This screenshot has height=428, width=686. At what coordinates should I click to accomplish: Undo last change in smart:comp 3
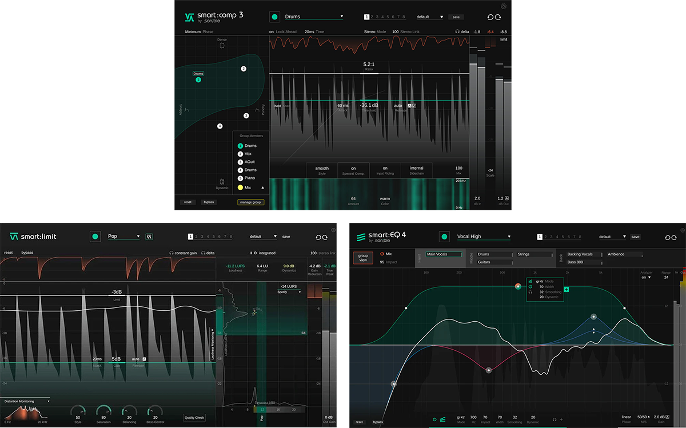click(490, 17)
